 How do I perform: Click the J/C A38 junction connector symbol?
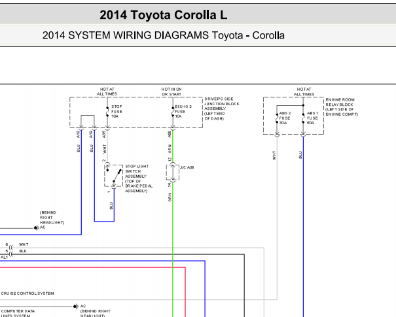tap(173, 173)
